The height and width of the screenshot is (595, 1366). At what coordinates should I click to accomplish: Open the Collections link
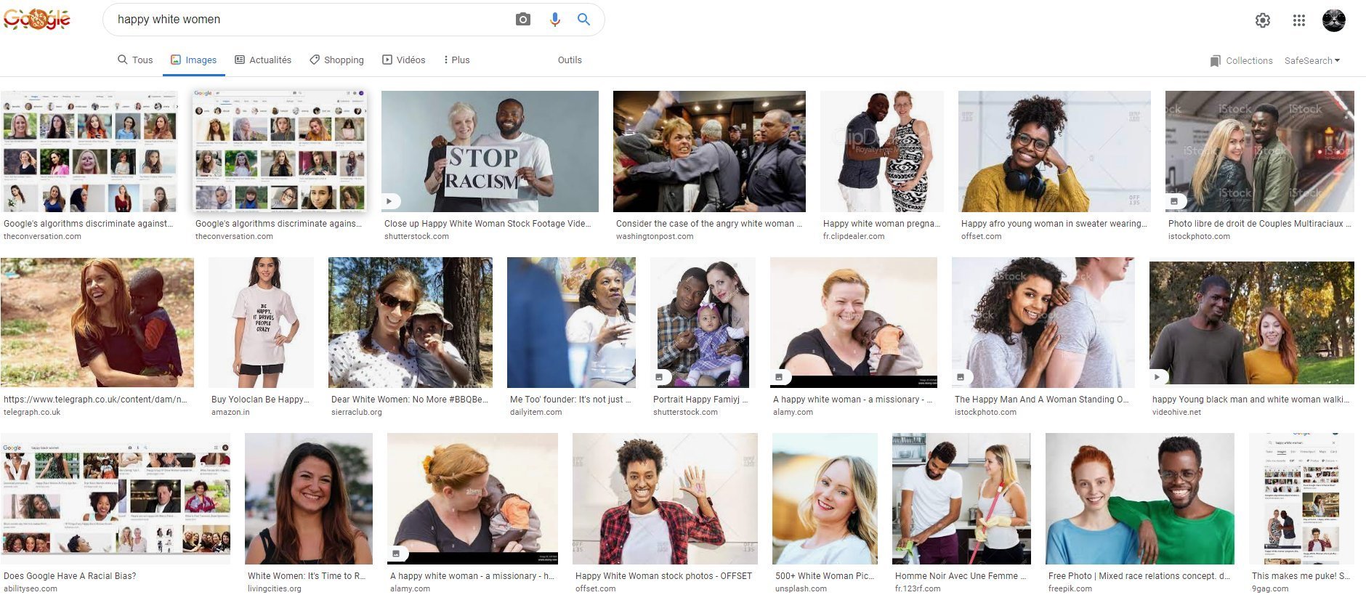[x=1249, y=61]
